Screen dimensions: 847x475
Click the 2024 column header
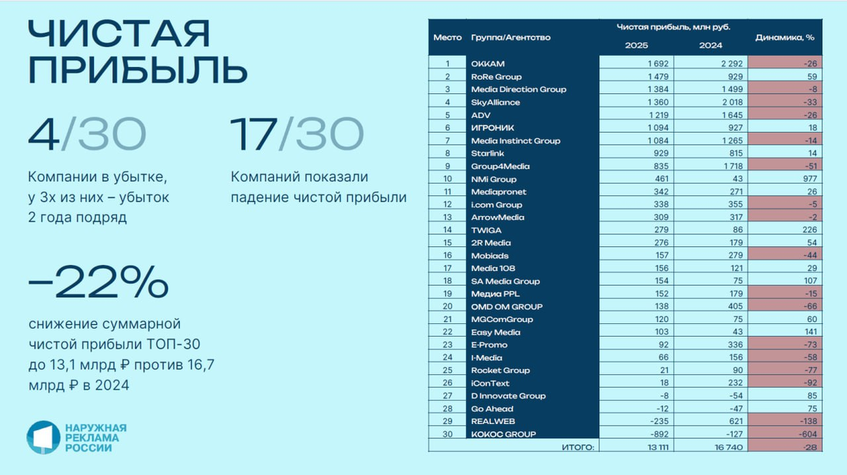tap(710, 47)
